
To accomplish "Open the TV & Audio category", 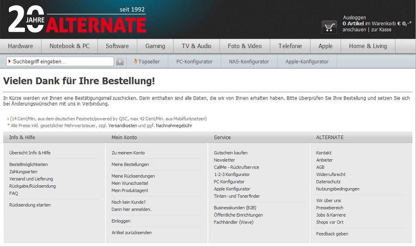I will 196,46.
